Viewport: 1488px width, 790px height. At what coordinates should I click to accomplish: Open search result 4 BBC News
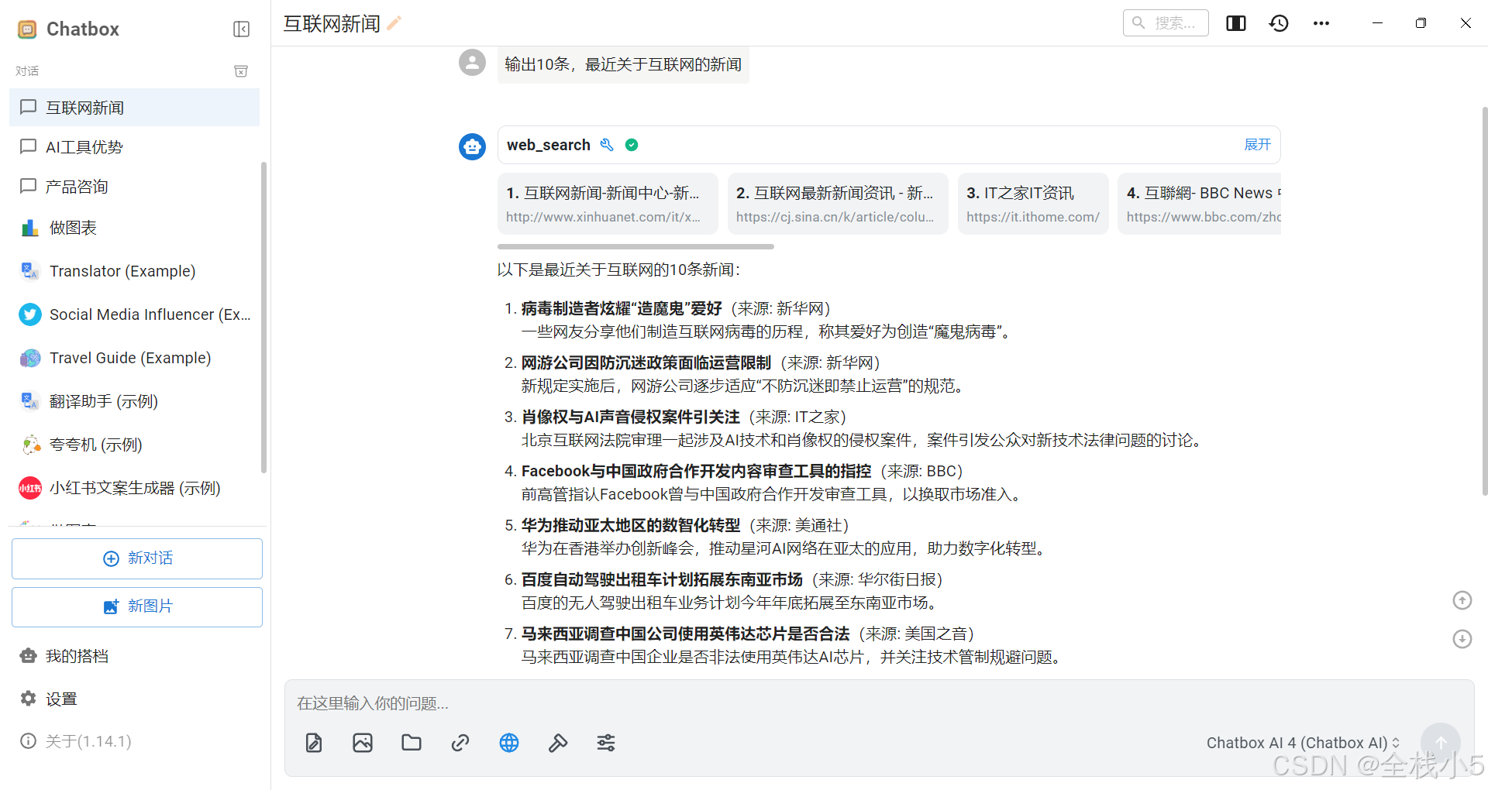point(1200,204)
